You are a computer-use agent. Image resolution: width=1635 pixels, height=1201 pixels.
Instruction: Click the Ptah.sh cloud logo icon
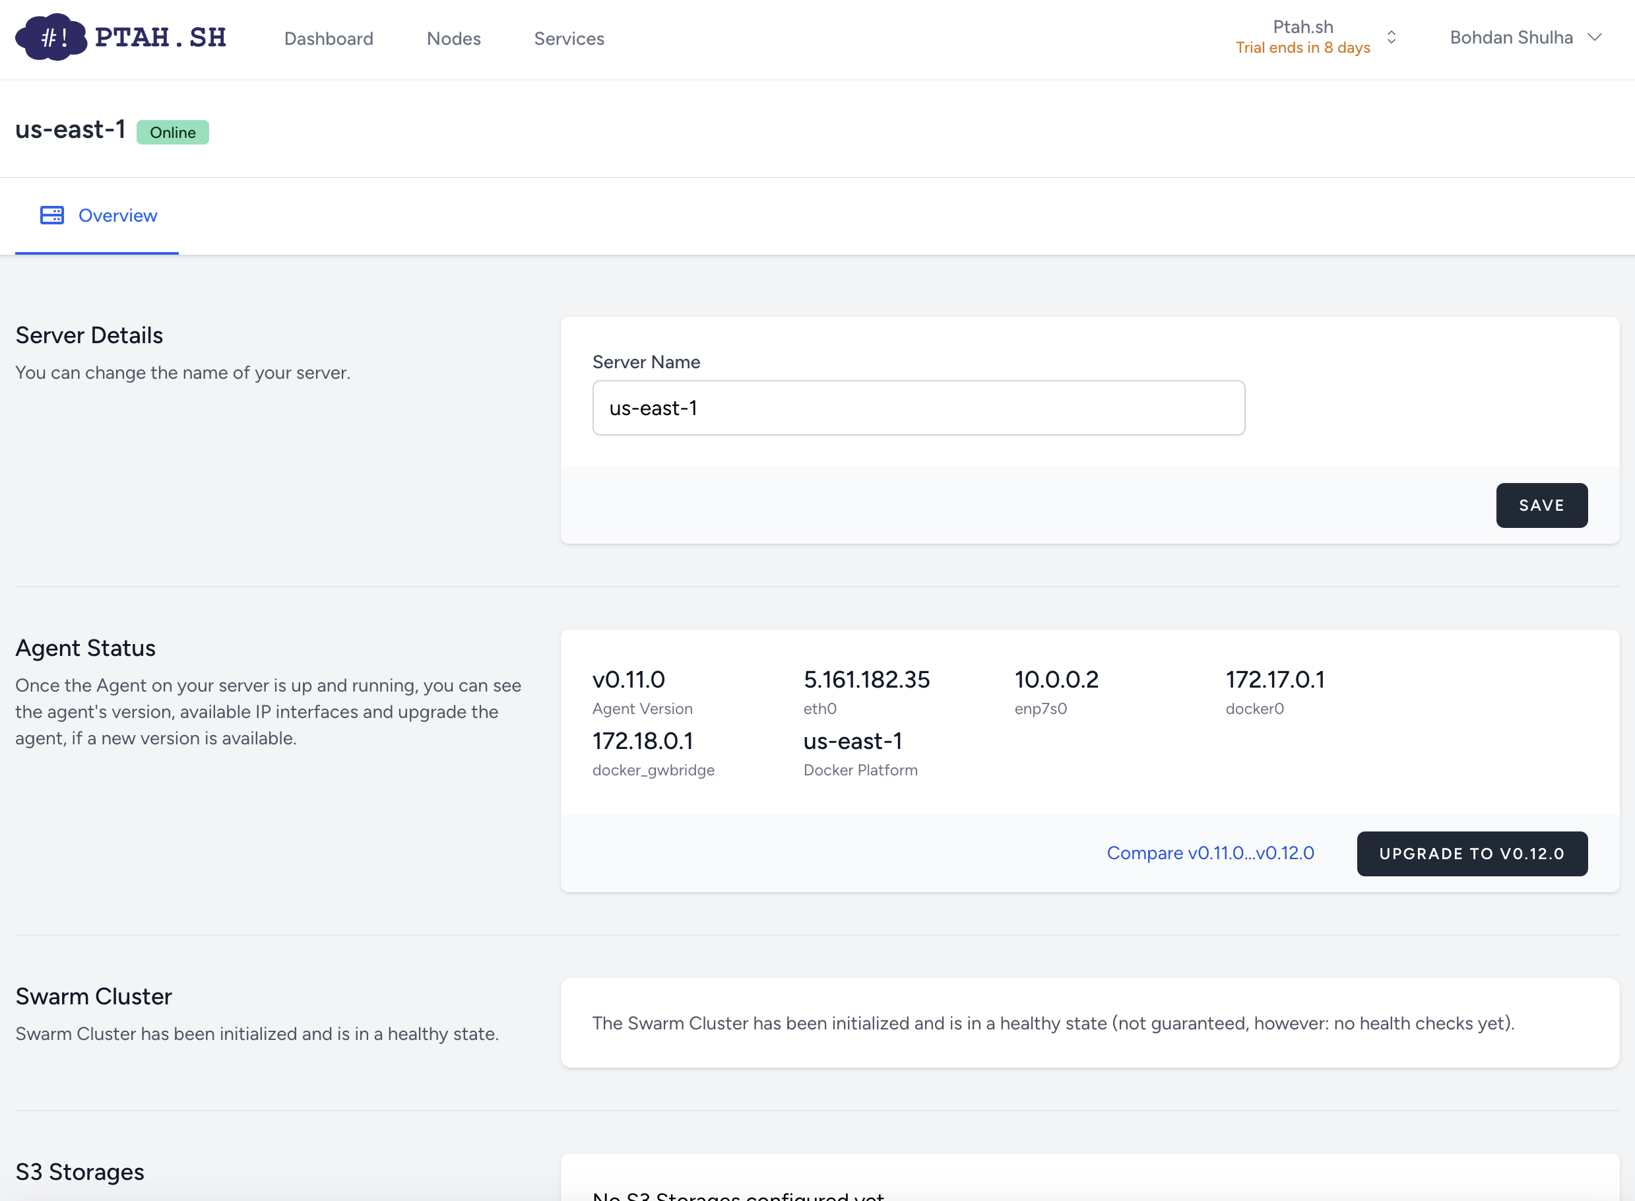click(51, 37)
